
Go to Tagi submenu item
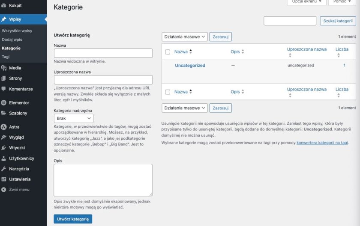click(x=6, y=57)
